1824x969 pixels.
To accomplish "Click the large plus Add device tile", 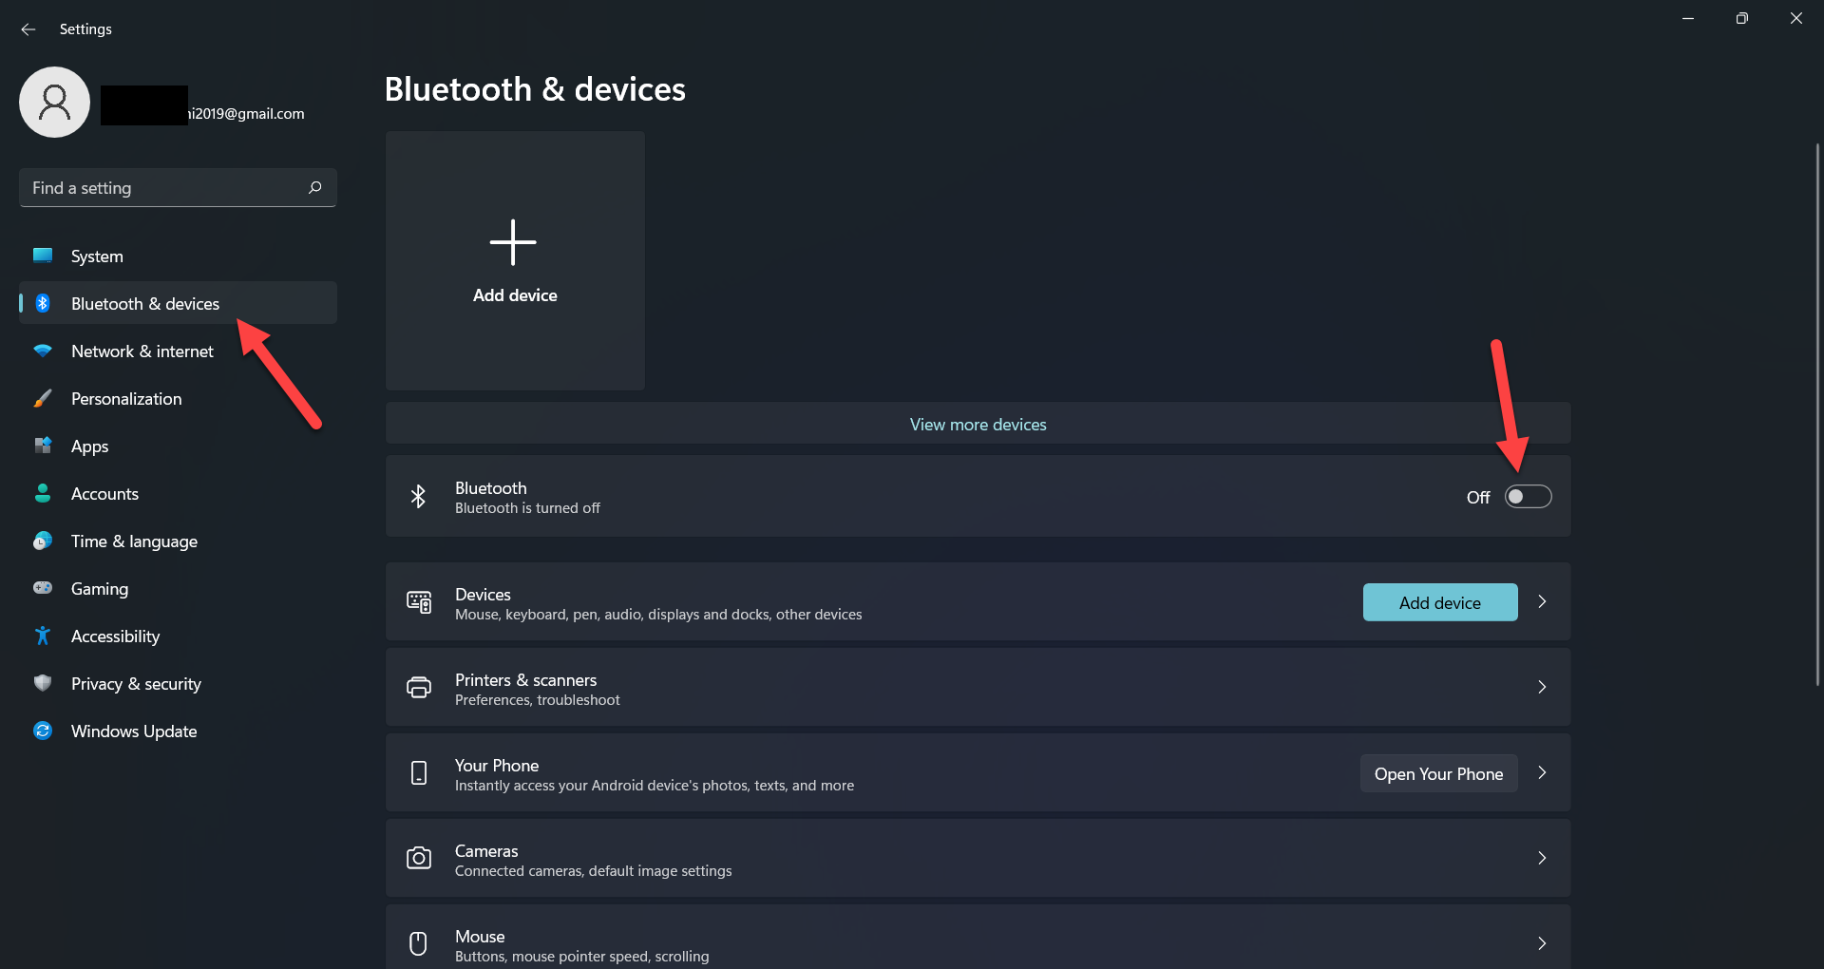I will click(x=515, y=260).
